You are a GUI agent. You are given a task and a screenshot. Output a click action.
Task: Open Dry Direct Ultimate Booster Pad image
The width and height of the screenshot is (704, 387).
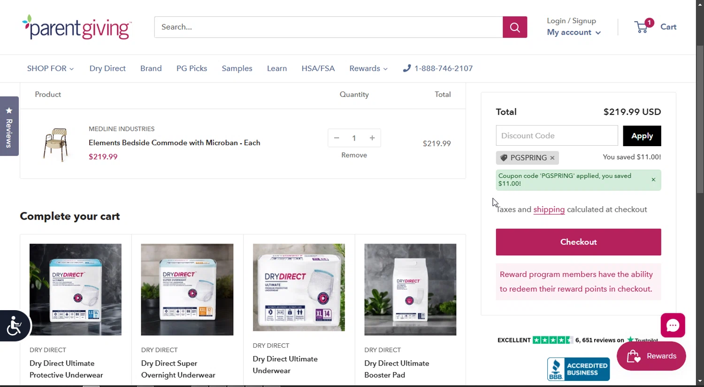pyautogui.click(x=410, y=290)
